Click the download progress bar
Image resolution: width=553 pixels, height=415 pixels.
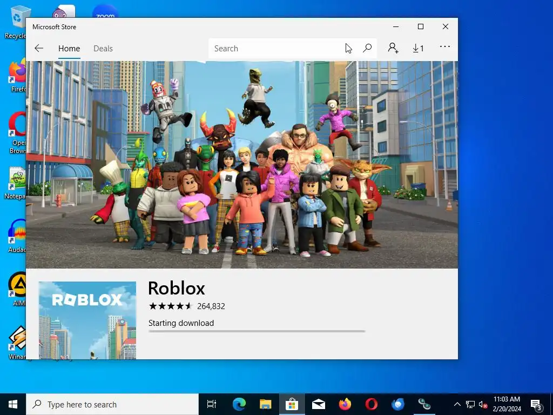point(257,331)
